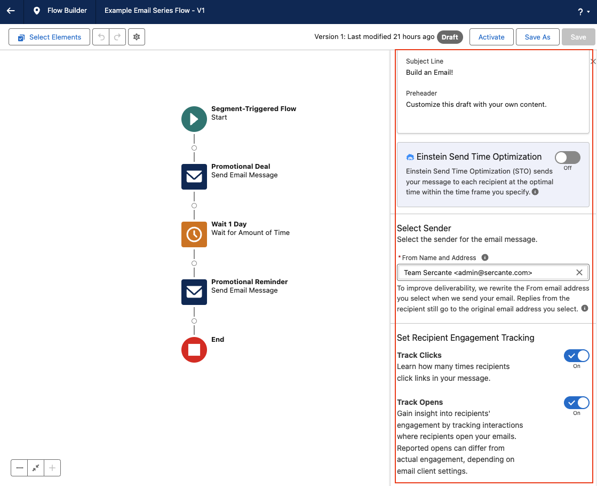The height and width of the screenshot is (486, 597).
Task: Select the Segment-Triggered Flow start icon
Action: point(194,119)
